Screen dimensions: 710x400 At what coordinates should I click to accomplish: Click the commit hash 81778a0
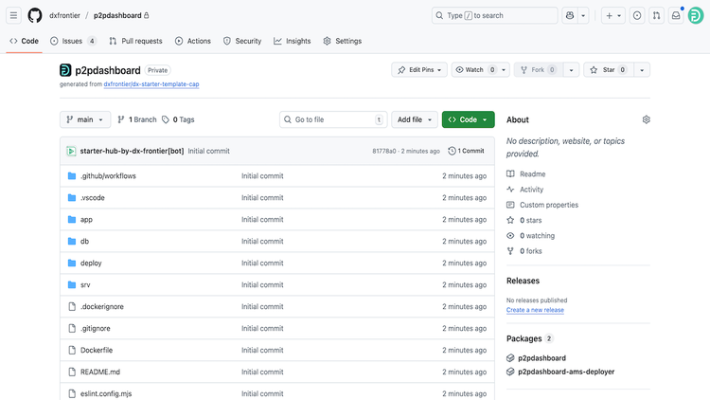tap(384, 151)
